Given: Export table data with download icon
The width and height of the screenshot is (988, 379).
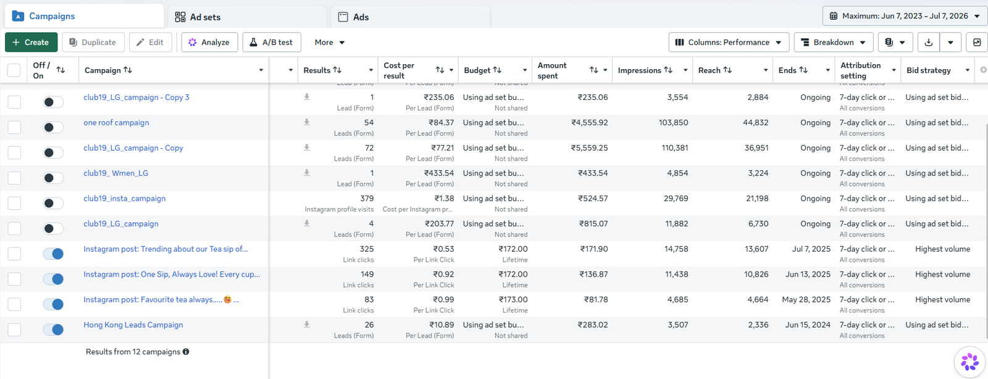Looking at the screenshot, I should (928, 43).
